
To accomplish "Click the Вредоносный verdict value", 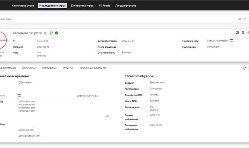I will coord(157,83).
